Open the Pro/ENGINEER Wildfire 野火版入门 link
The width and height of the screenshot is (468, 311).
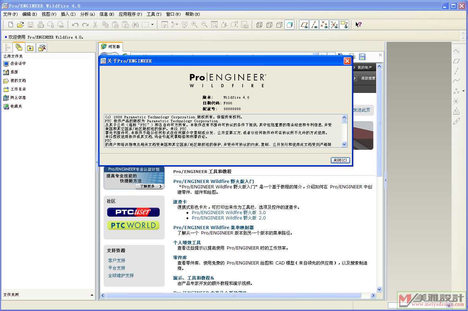[x=214, y=181]
